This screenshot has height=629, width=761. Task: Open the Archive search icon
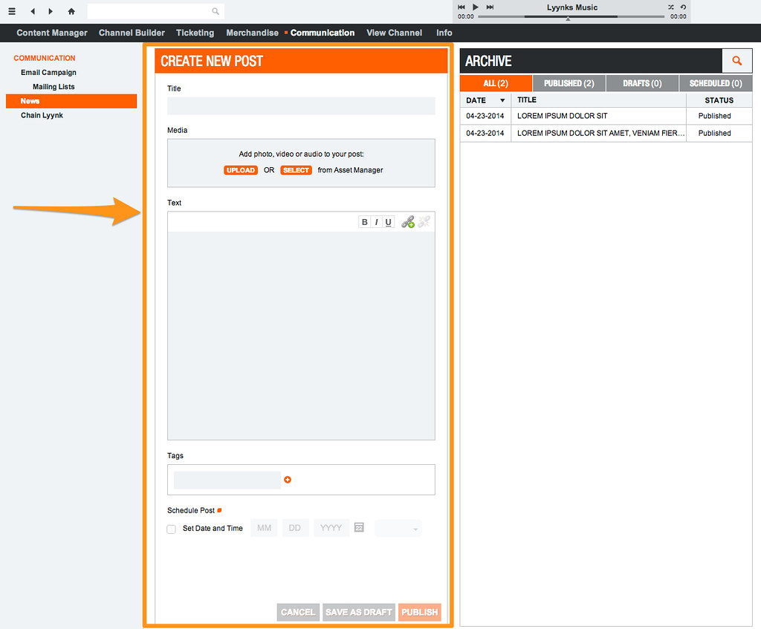pyautogui.click(x=736, y=61)
